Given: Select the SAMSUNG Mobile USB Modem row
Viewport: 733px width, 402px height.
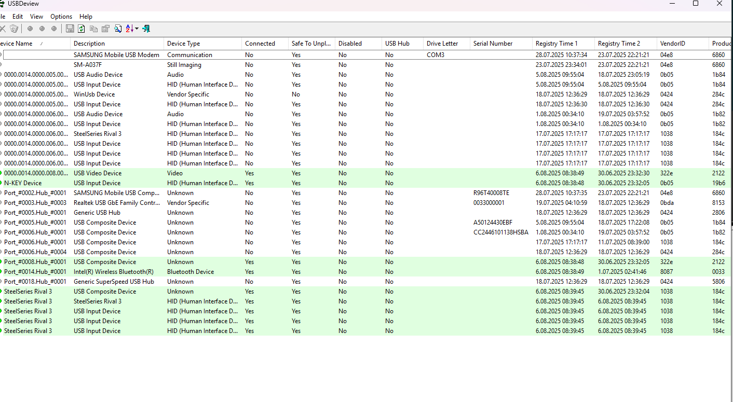Looking at the screenshot, I should [x=365, y=55].
